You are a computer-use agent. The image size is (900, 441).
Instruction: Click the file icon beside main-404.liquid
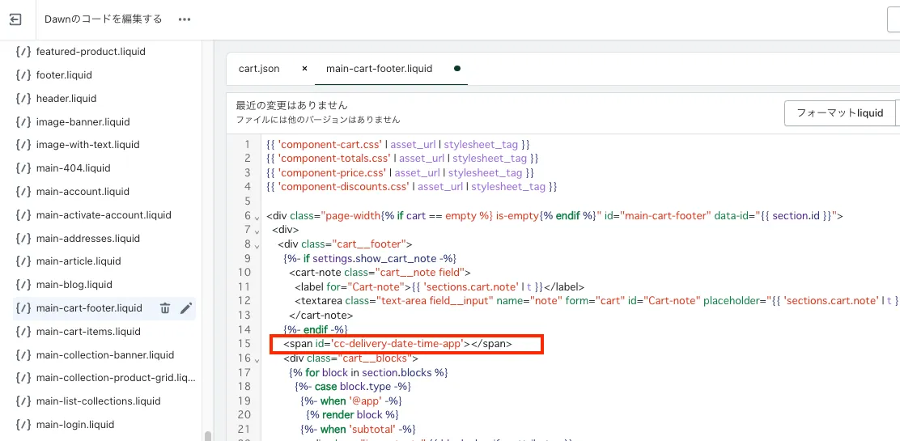[23, 168]
